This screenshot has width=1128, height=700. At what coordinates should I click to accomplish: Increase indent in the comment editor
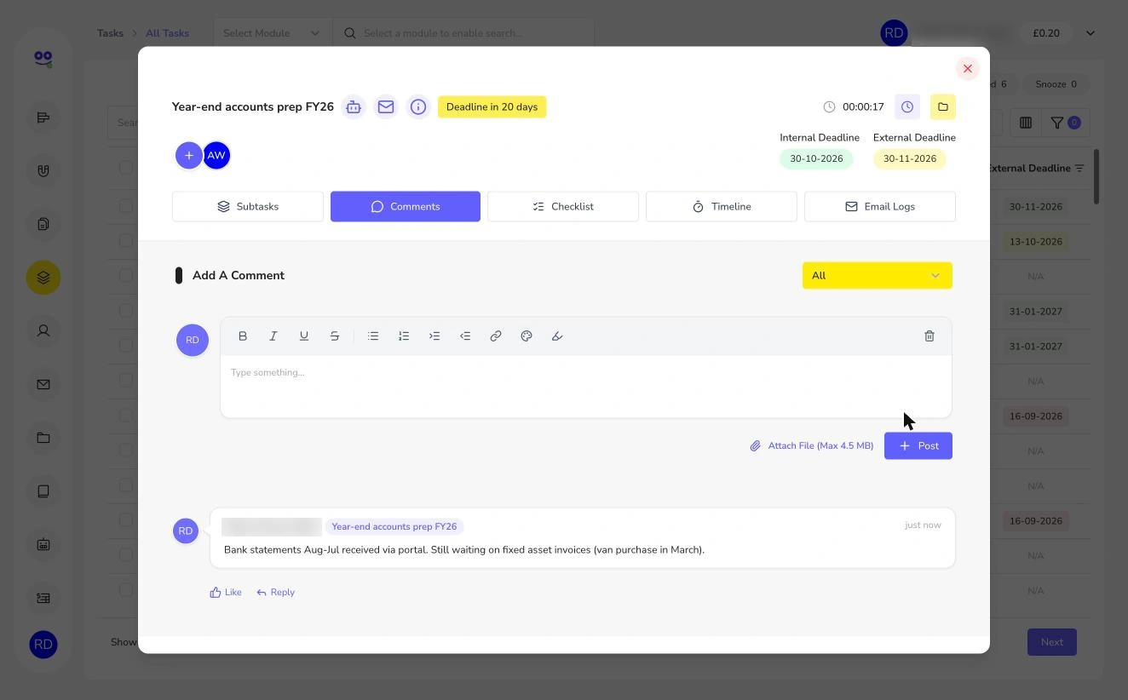coord(435,336)
